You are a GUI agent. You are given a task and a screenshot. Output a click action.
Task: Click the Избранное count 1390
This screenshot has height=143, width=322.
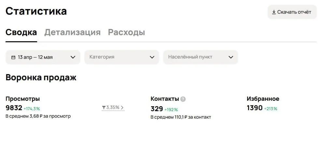(x=255, y=108)
